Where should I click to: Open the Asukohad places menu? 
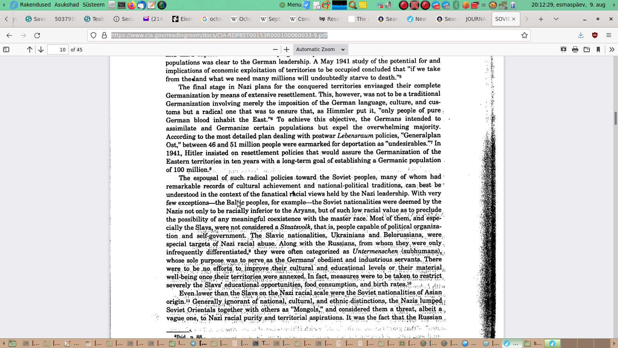[x=66, y=5]
